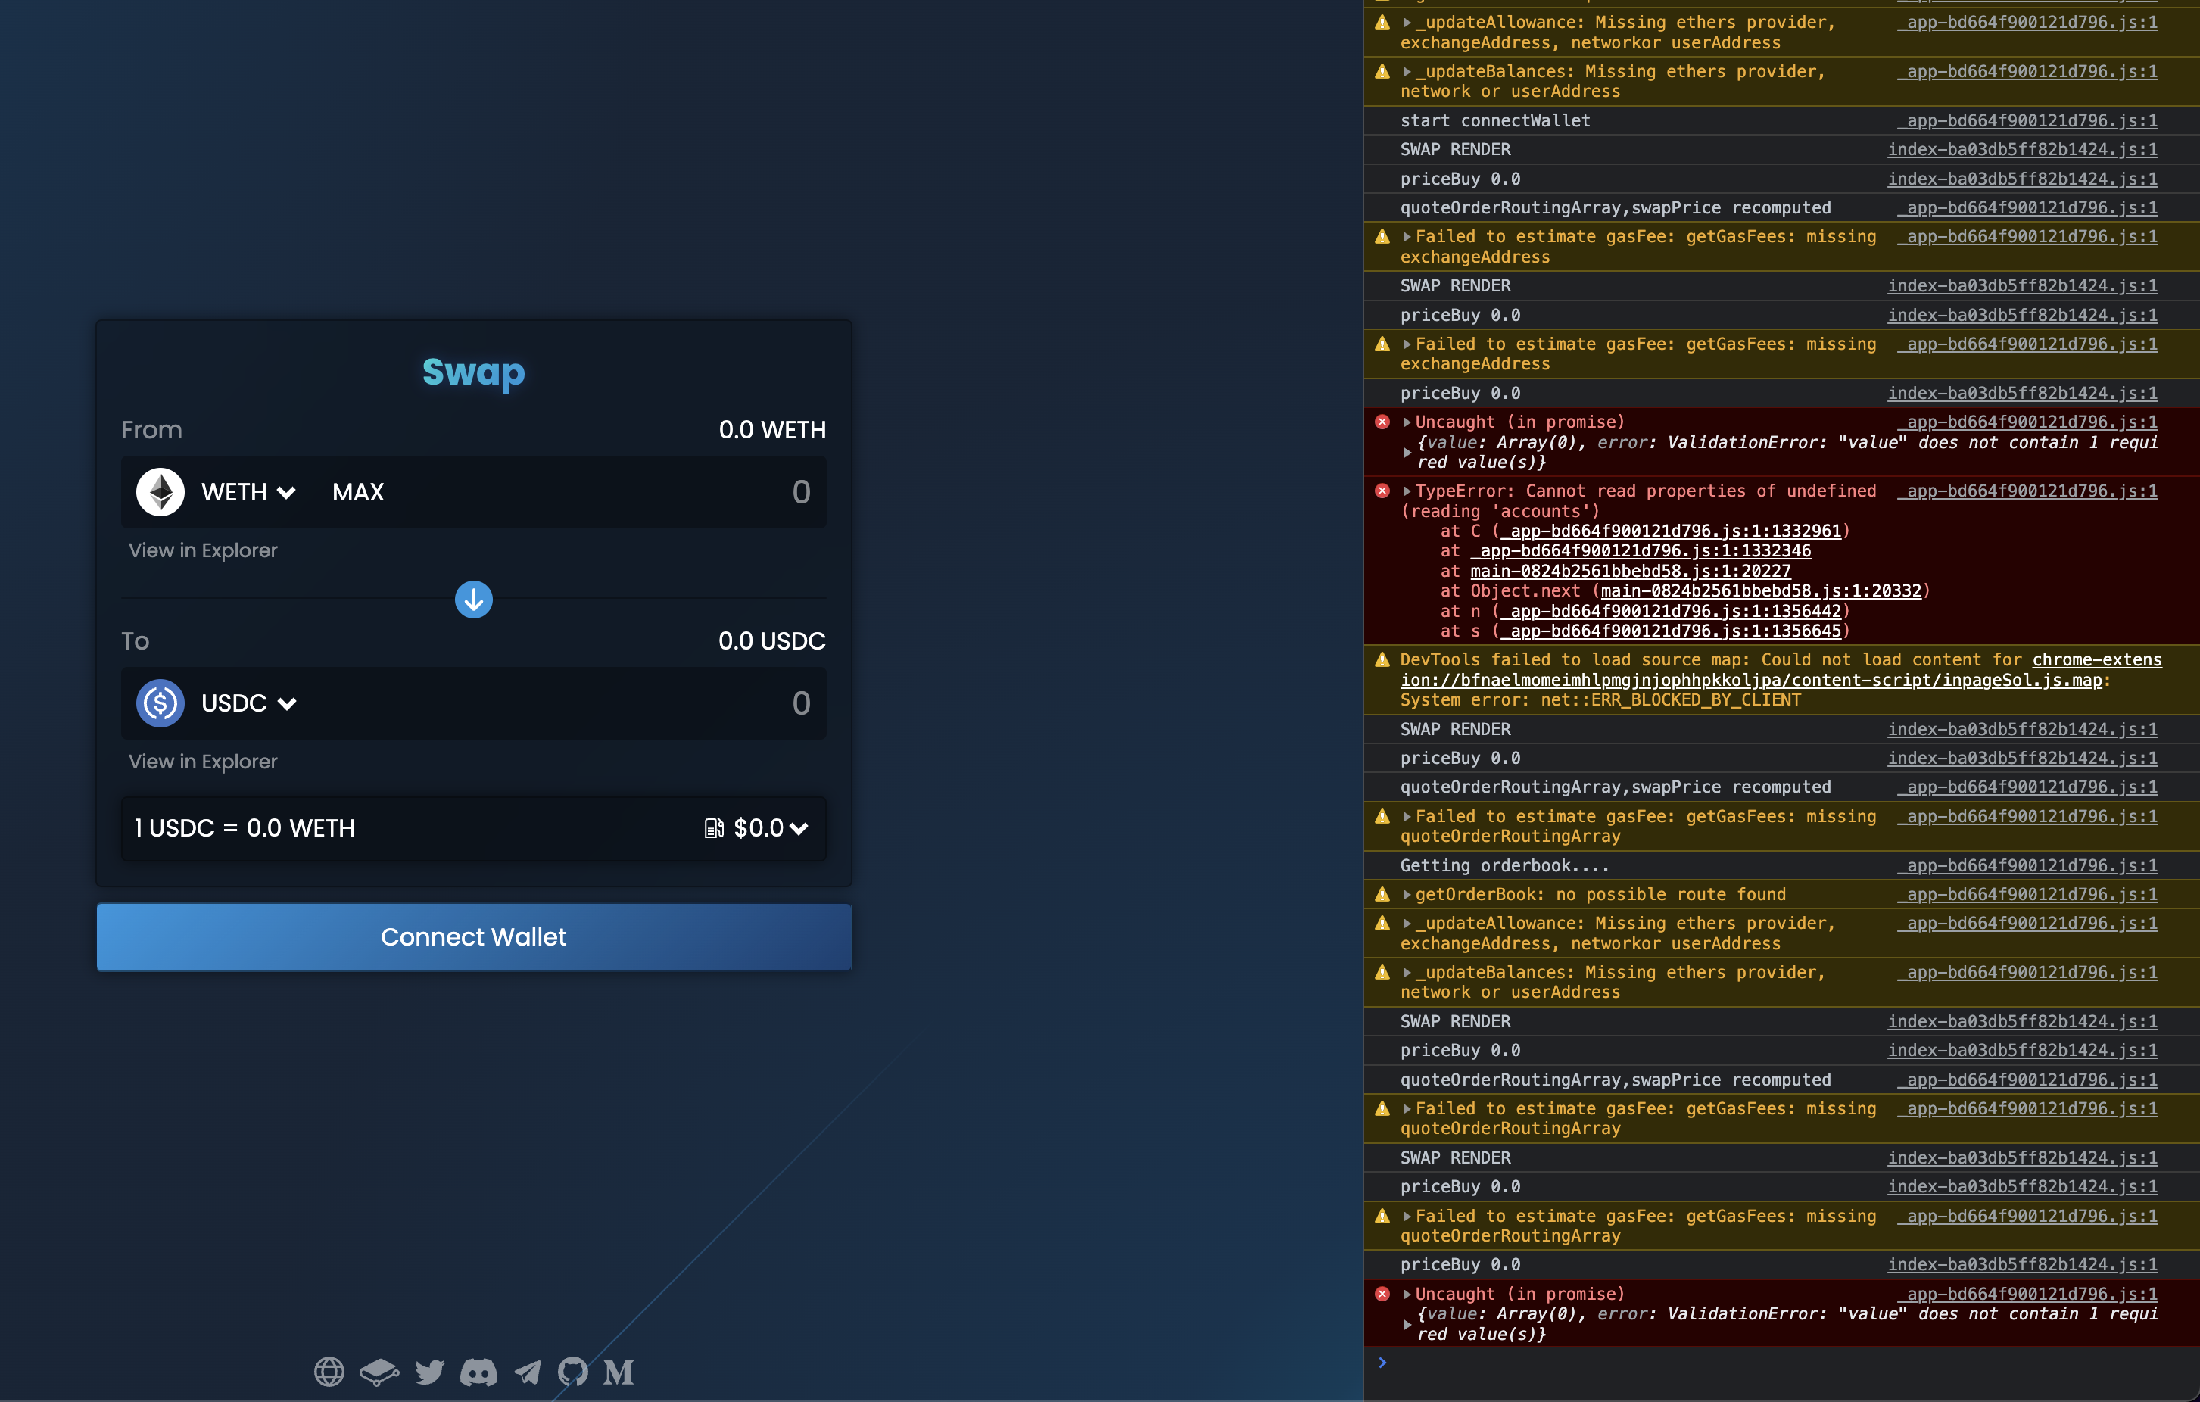Click the Connect Wallet button
The image size is (2200, 1402).
click(473, 937)
